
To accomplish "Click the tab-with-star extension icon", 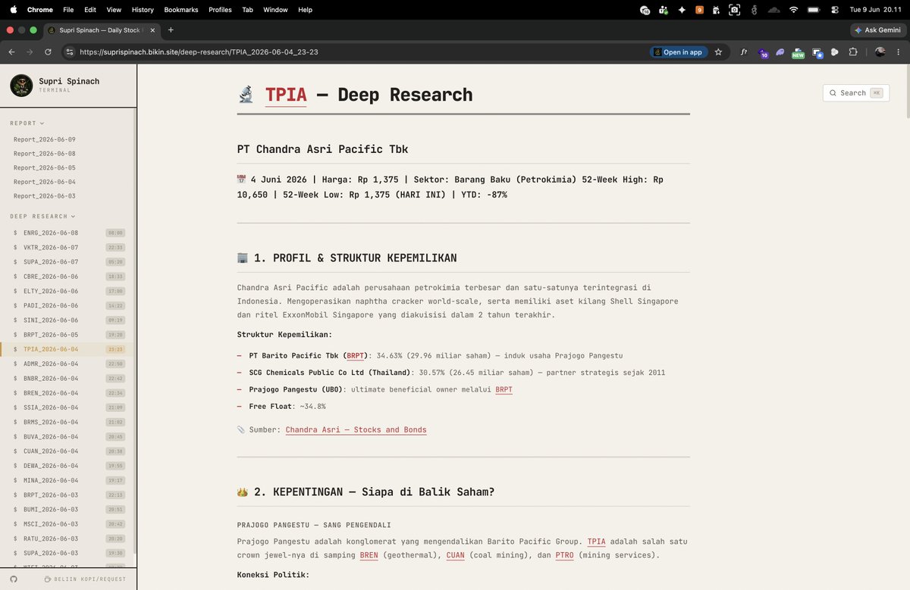I will point(817,53).
